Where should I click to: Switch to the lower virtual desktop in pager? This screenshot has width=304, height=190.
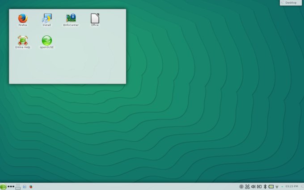[x=18, y=188]
